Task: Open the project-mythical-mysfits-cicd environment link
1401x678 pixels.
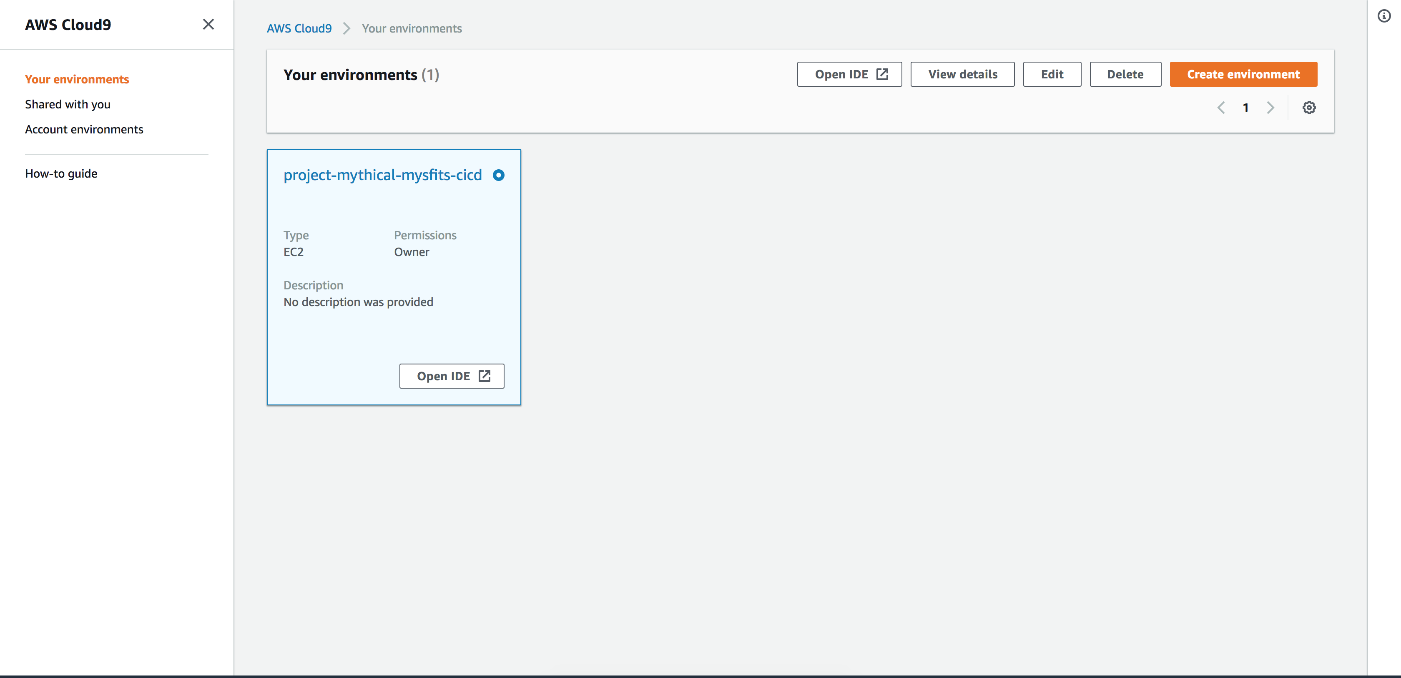Action: point(382,175)
